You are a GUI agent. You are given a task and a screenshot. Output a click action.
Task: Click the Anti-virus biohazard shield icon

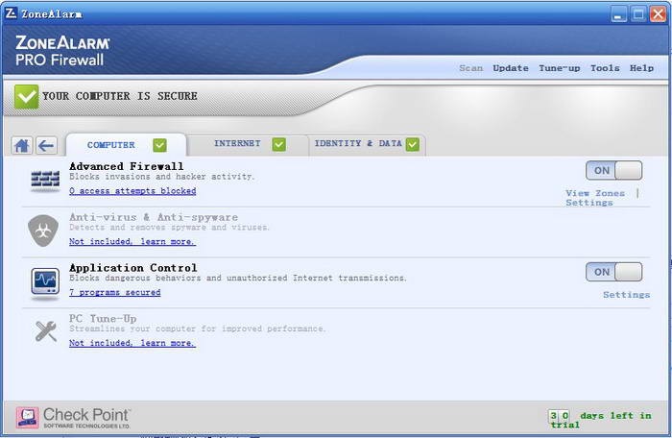[43, 231]
